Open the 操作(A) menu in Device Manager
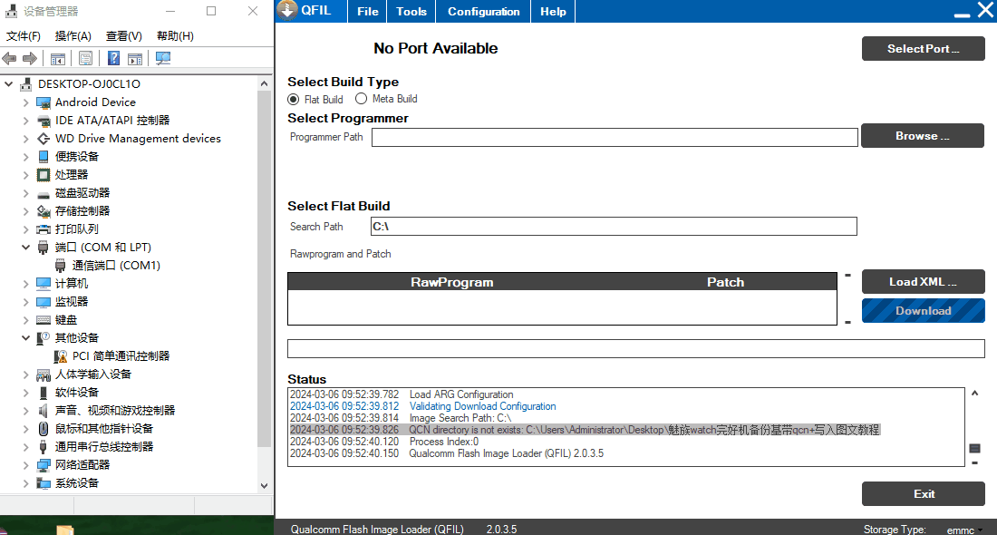The width and height of the screenshot is (997, 535). [x=73, y=36]
